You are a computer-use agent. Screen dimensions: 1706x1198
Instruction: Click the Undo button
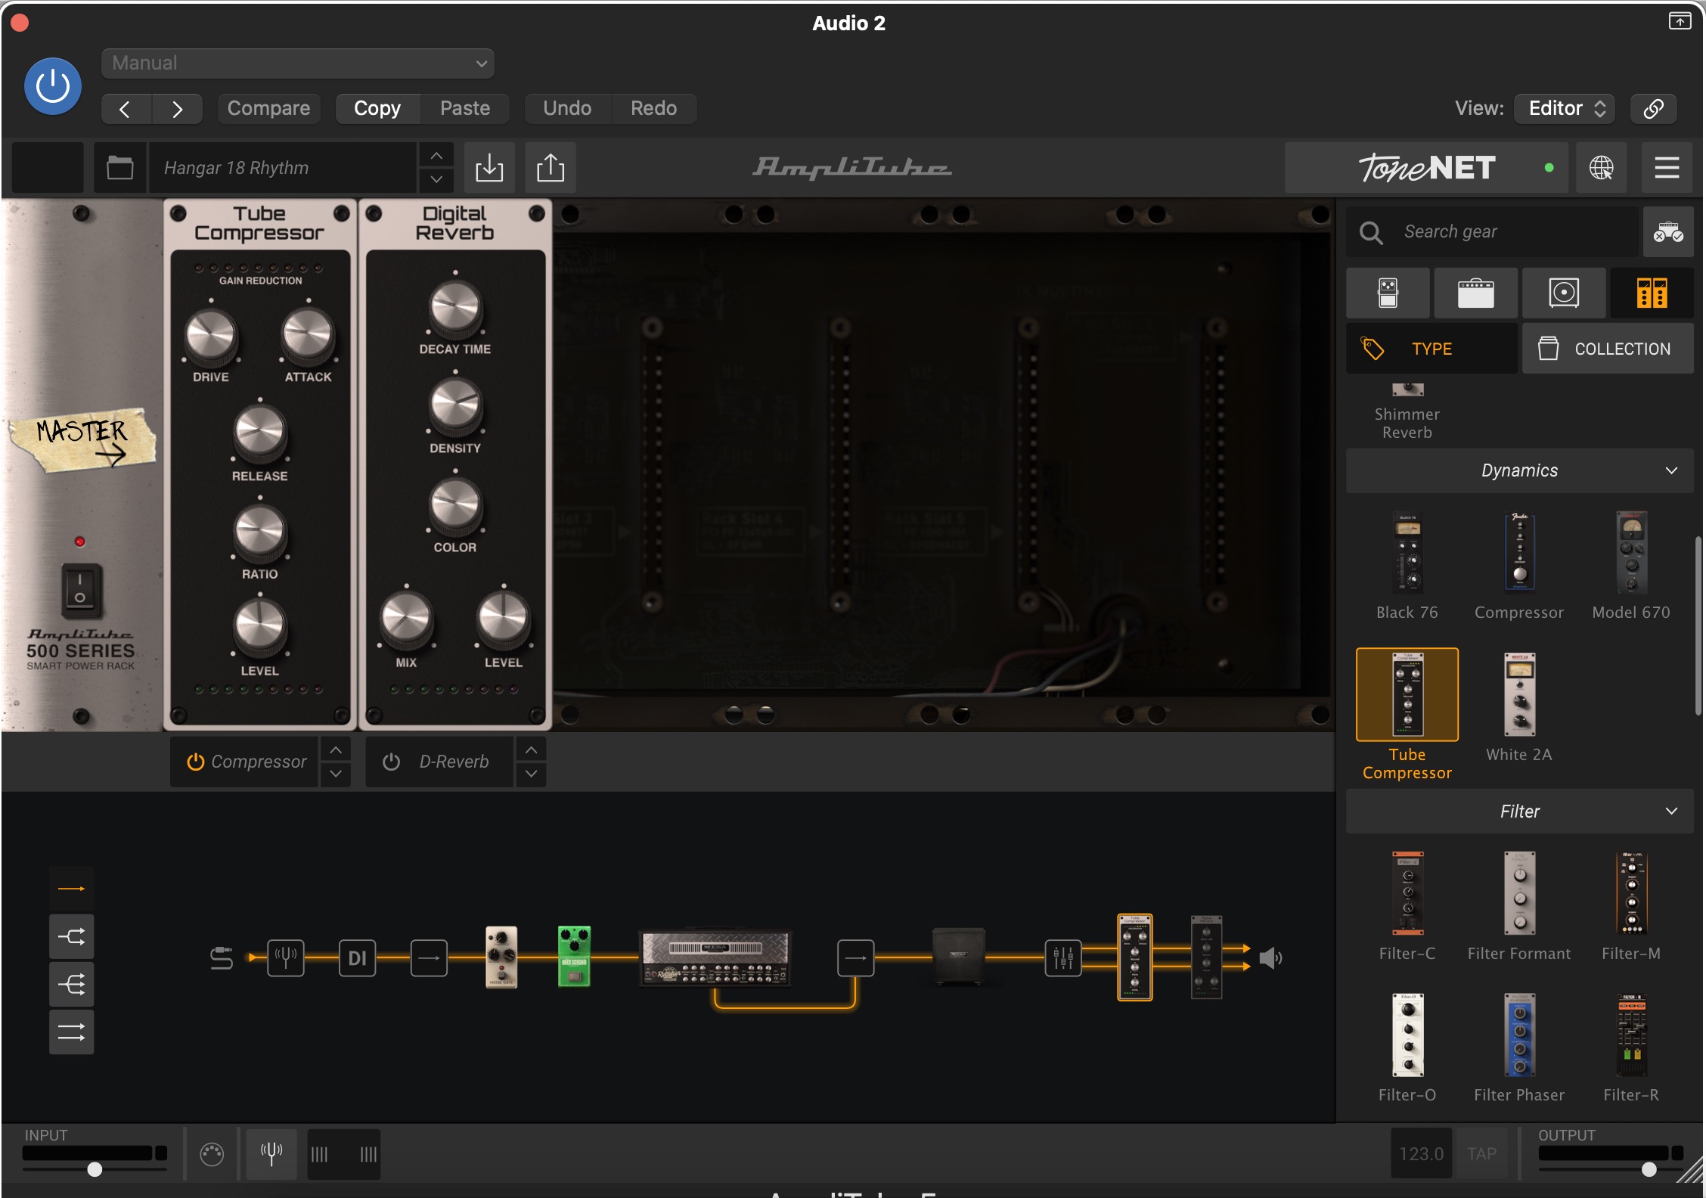pyautogui.click(x=567, y=109)
